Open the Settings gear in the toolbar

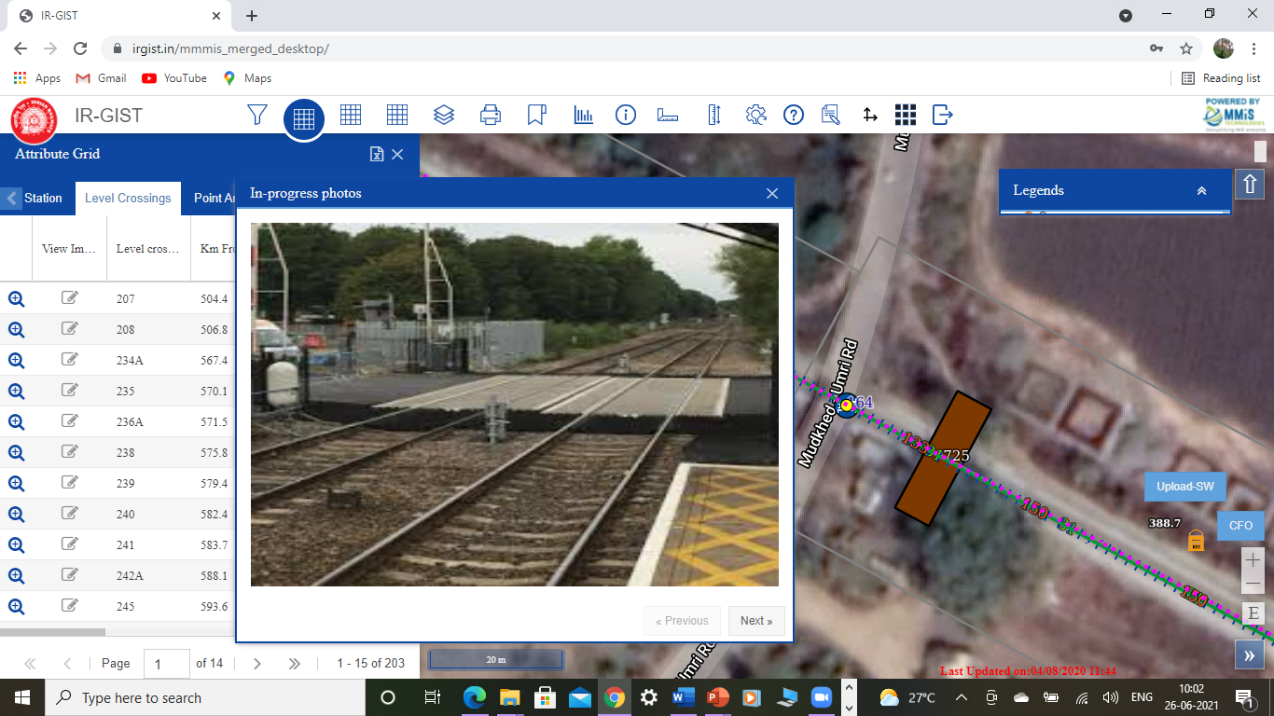756,115
